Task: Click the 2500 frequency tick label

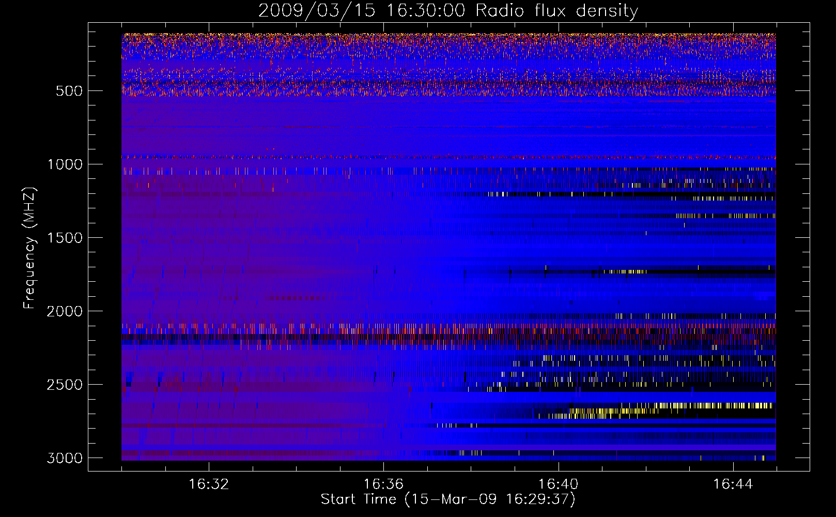Action: coord(65,385)
